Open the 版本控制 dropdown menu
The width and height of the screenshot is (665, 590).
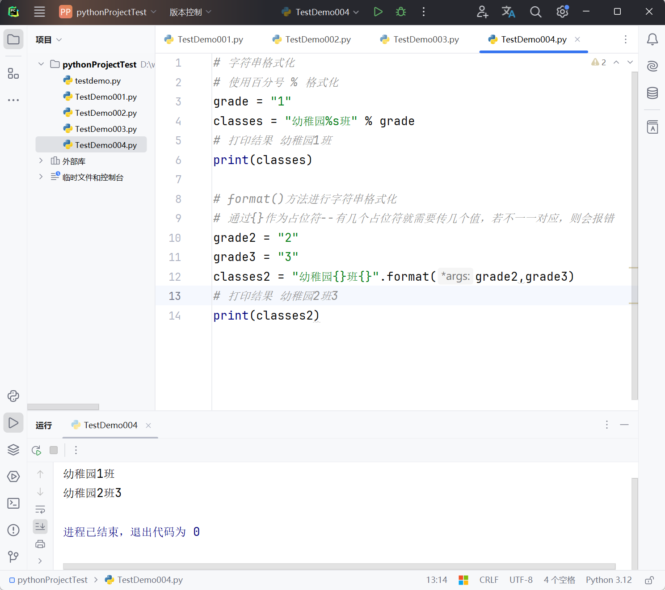tap(190, 12)
